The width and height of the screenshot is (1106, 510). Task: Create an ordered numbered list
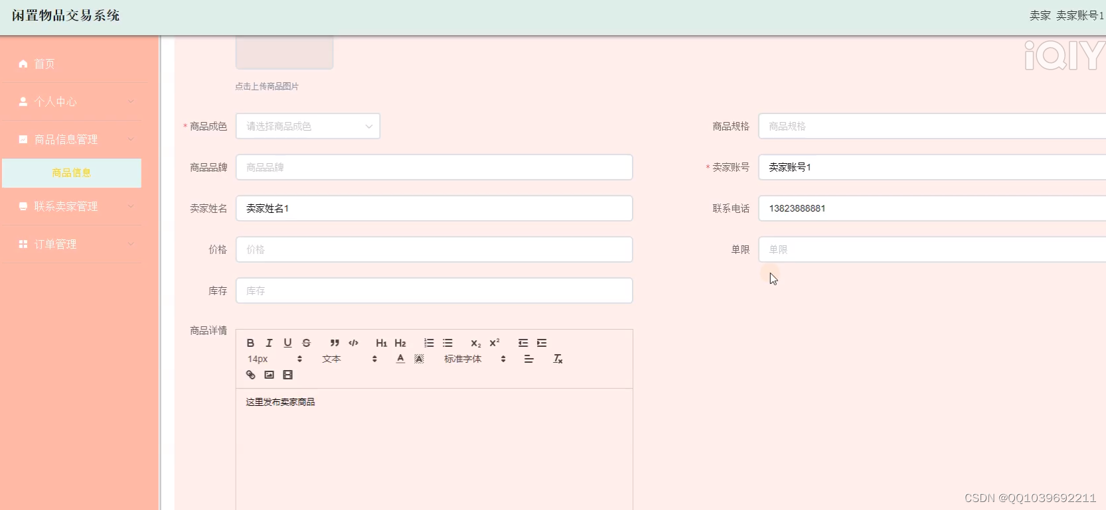(429, 343)
